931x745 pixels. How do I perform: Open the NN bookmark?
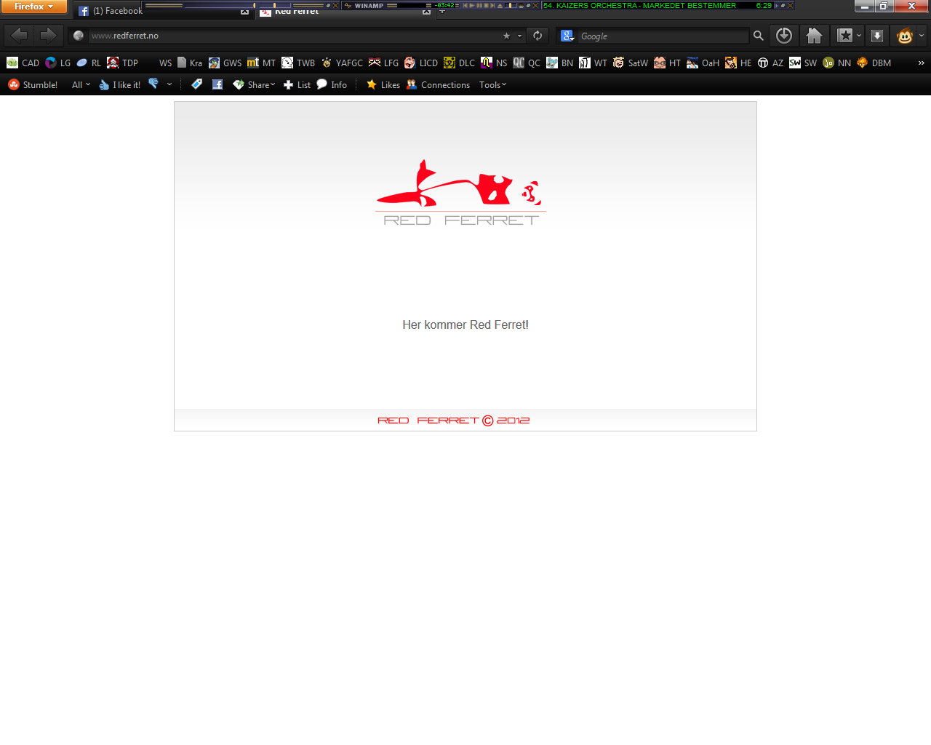[836, 63]
